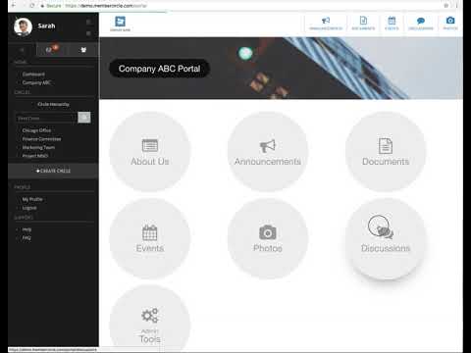Open the Finance Committee circle
Screen dimensions: 471x353
click(41, 139)
